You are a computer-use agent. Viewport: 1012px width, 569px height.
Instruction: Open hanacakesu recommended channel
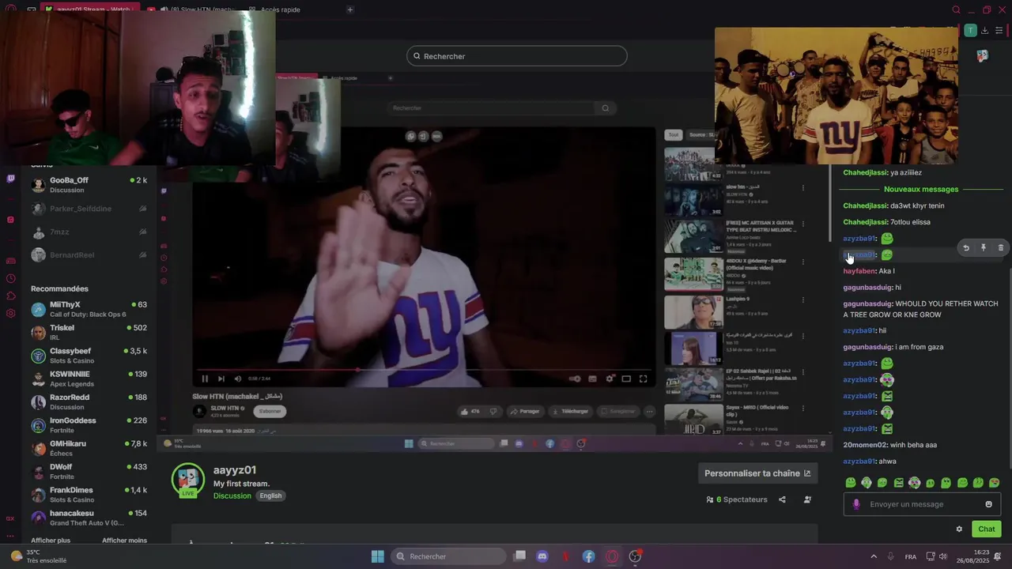click(89, 518)
